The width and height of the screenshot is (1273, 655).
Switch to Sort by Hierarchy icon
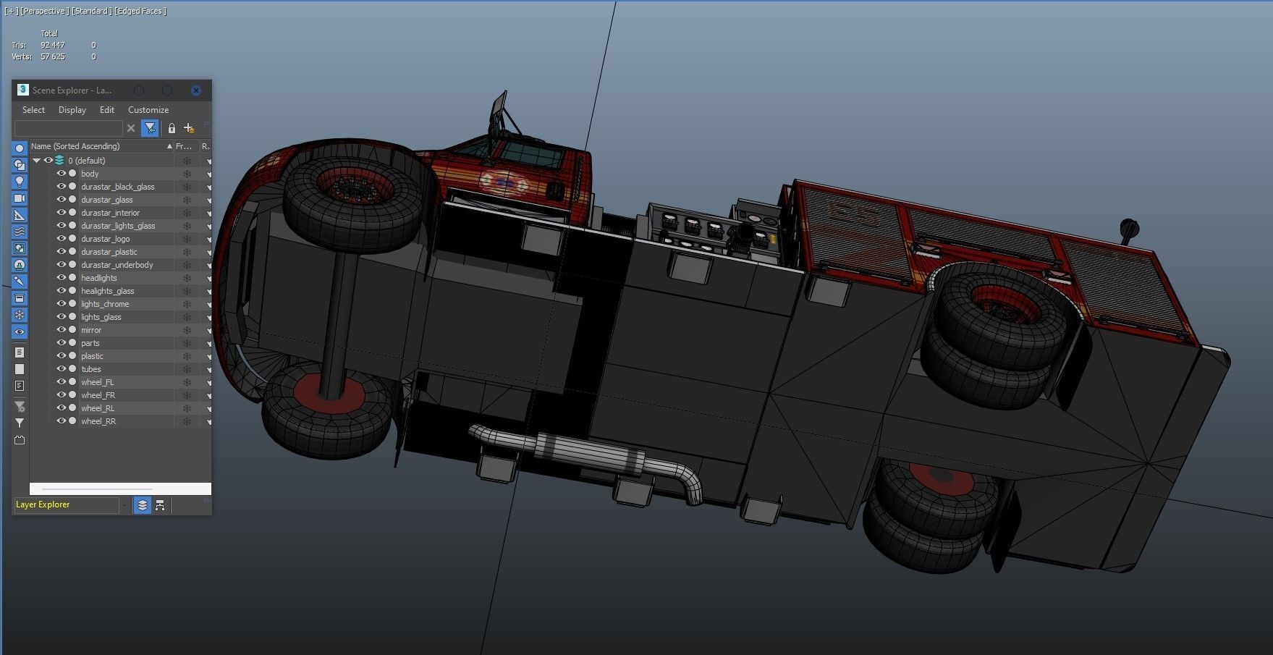point(160,505)
